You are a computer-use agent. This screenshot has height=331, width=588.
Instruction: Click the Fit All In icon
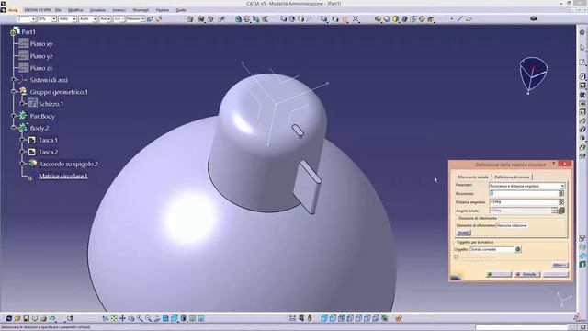114,319
